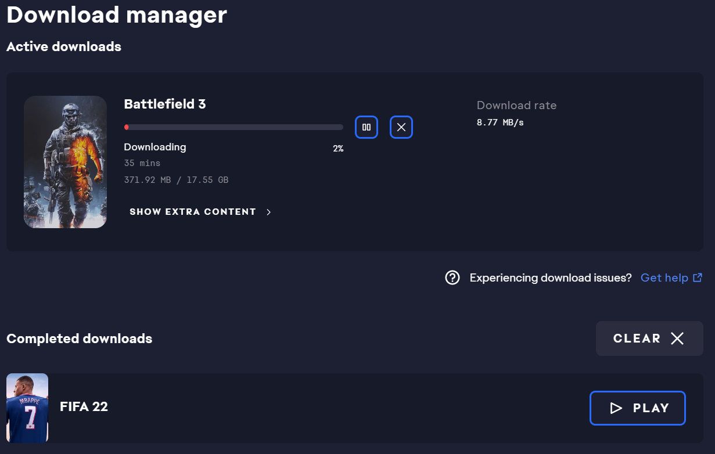The image size is (715, 454).
Task: Click the 371.92 MB / 17.55 GB size text
Action: [176, 180]
